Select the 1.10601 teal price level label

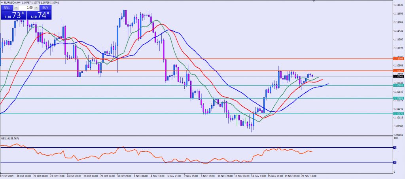[x=398, y=85]
